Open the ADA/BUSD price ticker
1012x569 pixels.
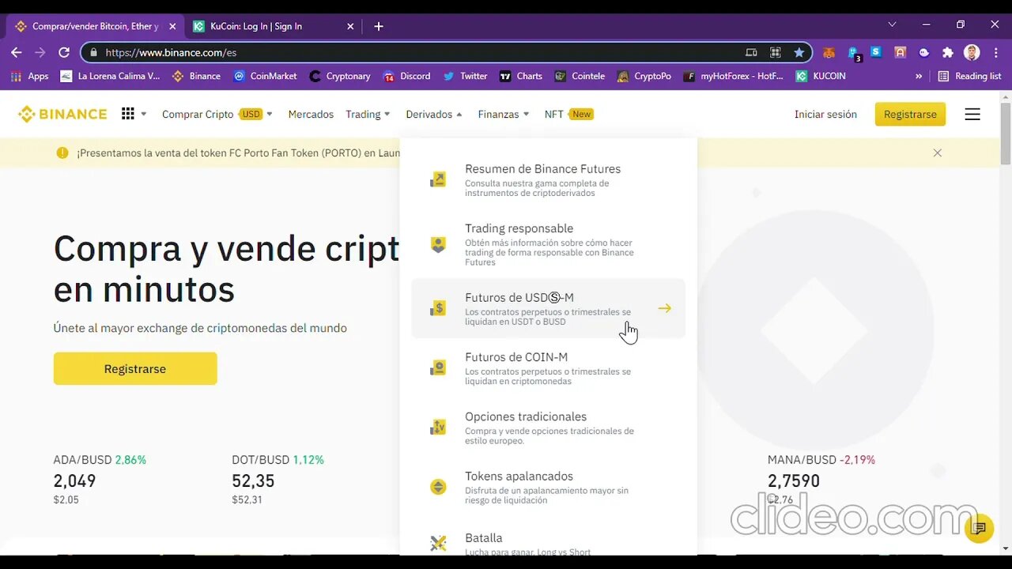coord(100,479)
